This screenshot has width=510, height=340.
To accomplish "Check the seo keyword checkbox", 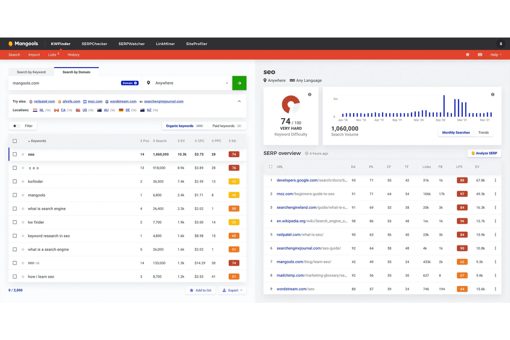I will 15,154.
